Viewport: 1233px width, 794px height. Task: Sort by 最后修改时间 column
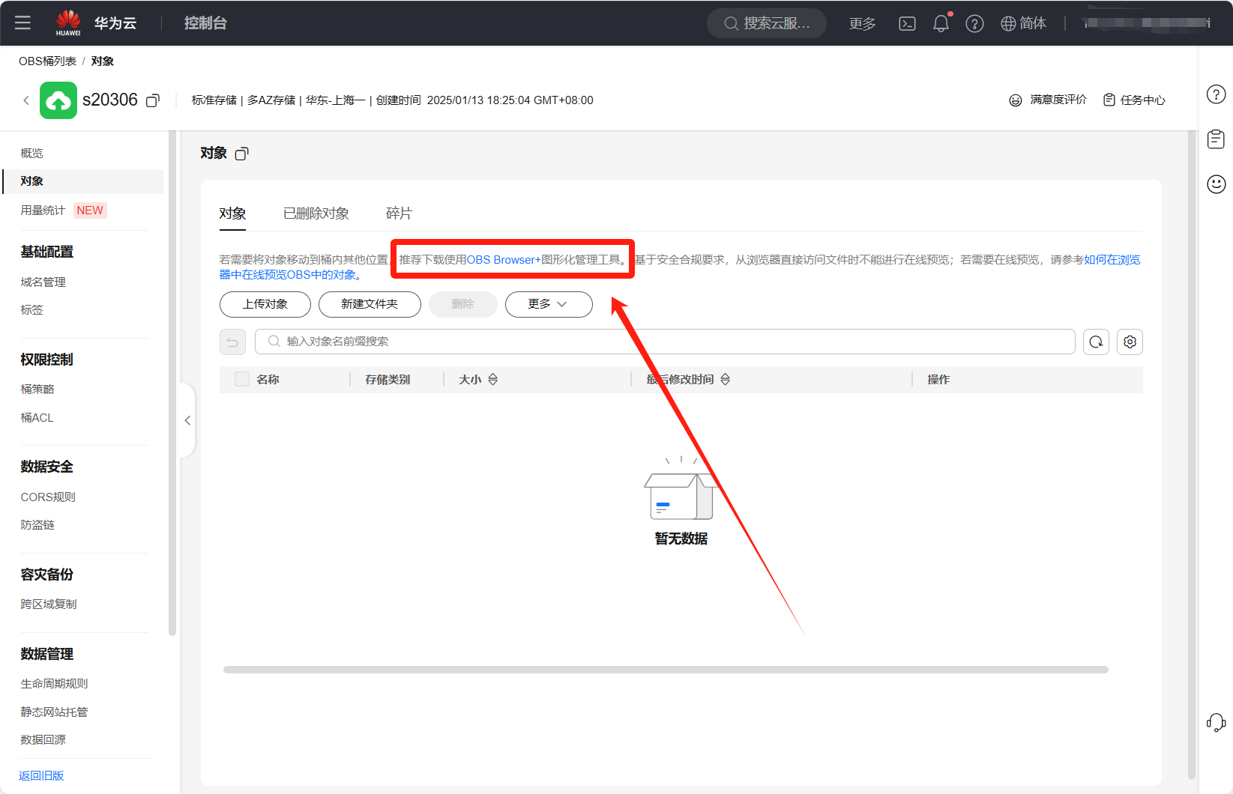[725, 380]
